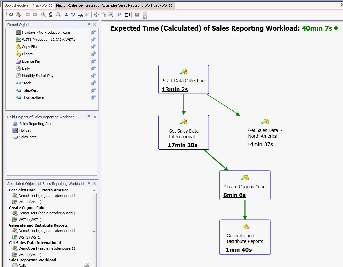Open settings via the gear icon
343x267 pixels.
point(137,15)
